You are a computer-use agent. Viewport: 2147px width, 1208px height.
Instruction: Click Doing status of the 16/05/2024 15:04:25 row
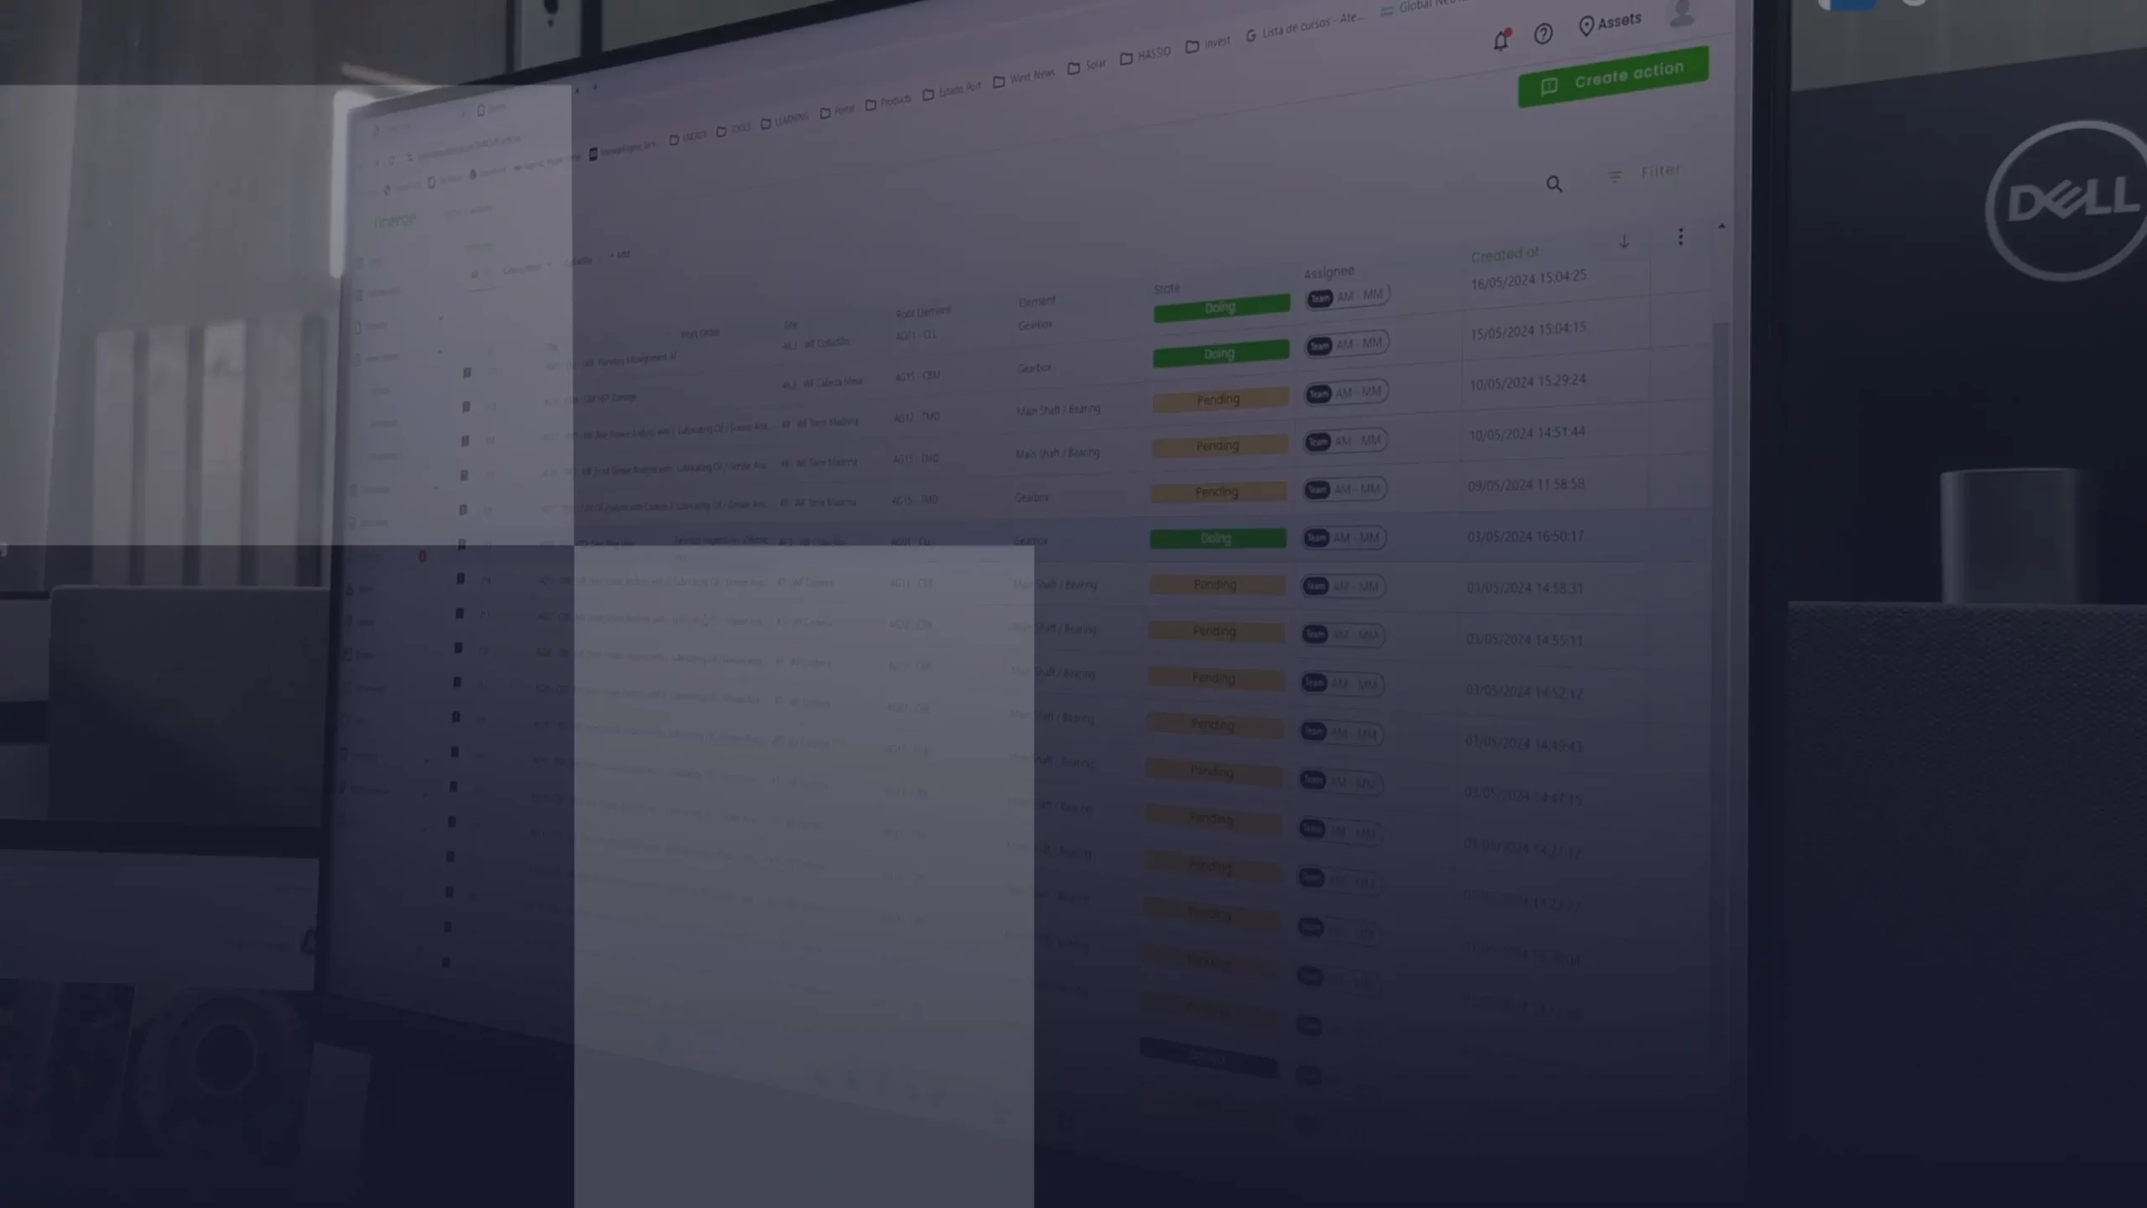click(x=1221, y=308)
